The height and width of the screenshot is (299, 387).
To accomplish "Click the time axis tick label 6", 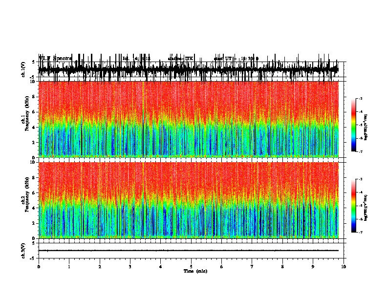I will (x=222, y=267).
